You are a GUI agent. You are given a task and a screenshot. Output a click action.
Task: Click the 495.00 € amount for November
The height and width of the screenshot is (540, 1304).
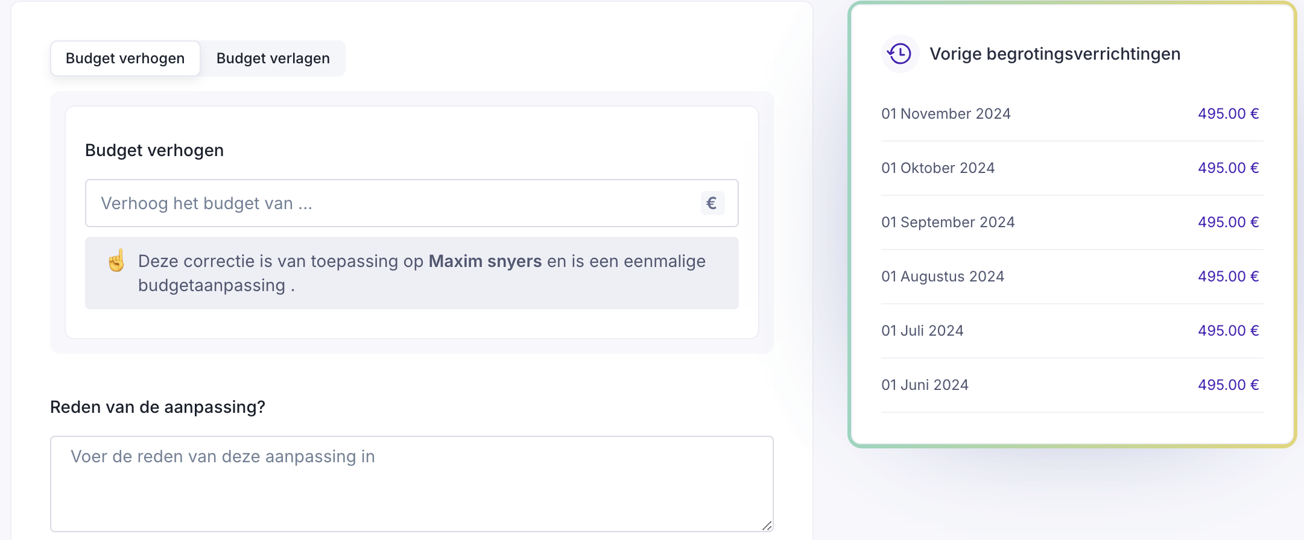1228,114
